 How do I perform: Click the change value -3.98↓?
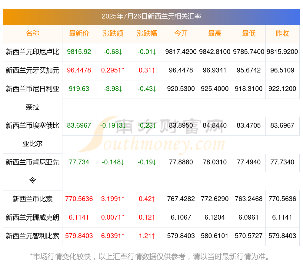[x=113, y=89]
